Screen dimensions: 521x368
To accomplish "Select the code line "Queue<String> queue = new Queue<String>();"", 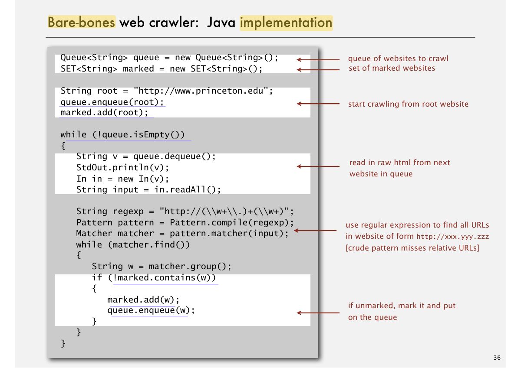I will coord(169,58).
